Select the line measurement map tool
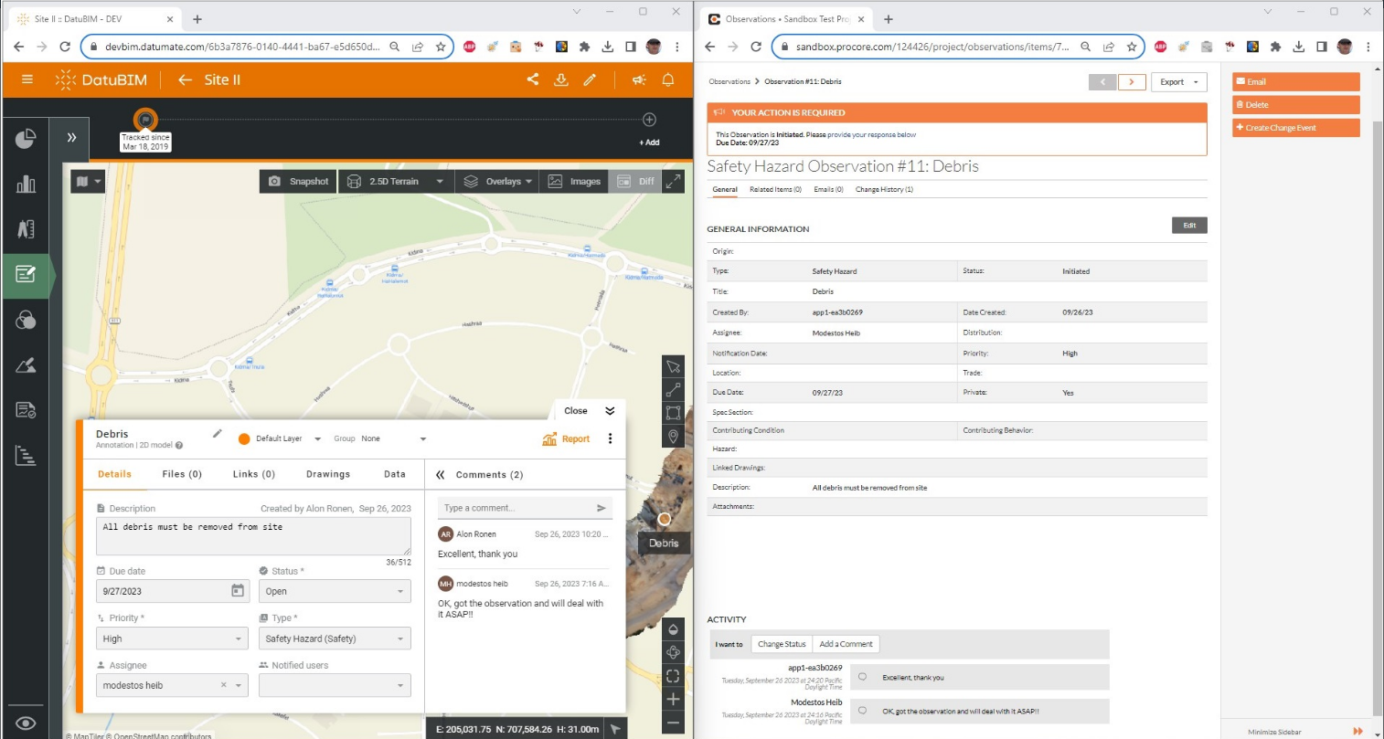Image resolution: width=1384 pixels, height=739 pixels. [x=673, y=390]
